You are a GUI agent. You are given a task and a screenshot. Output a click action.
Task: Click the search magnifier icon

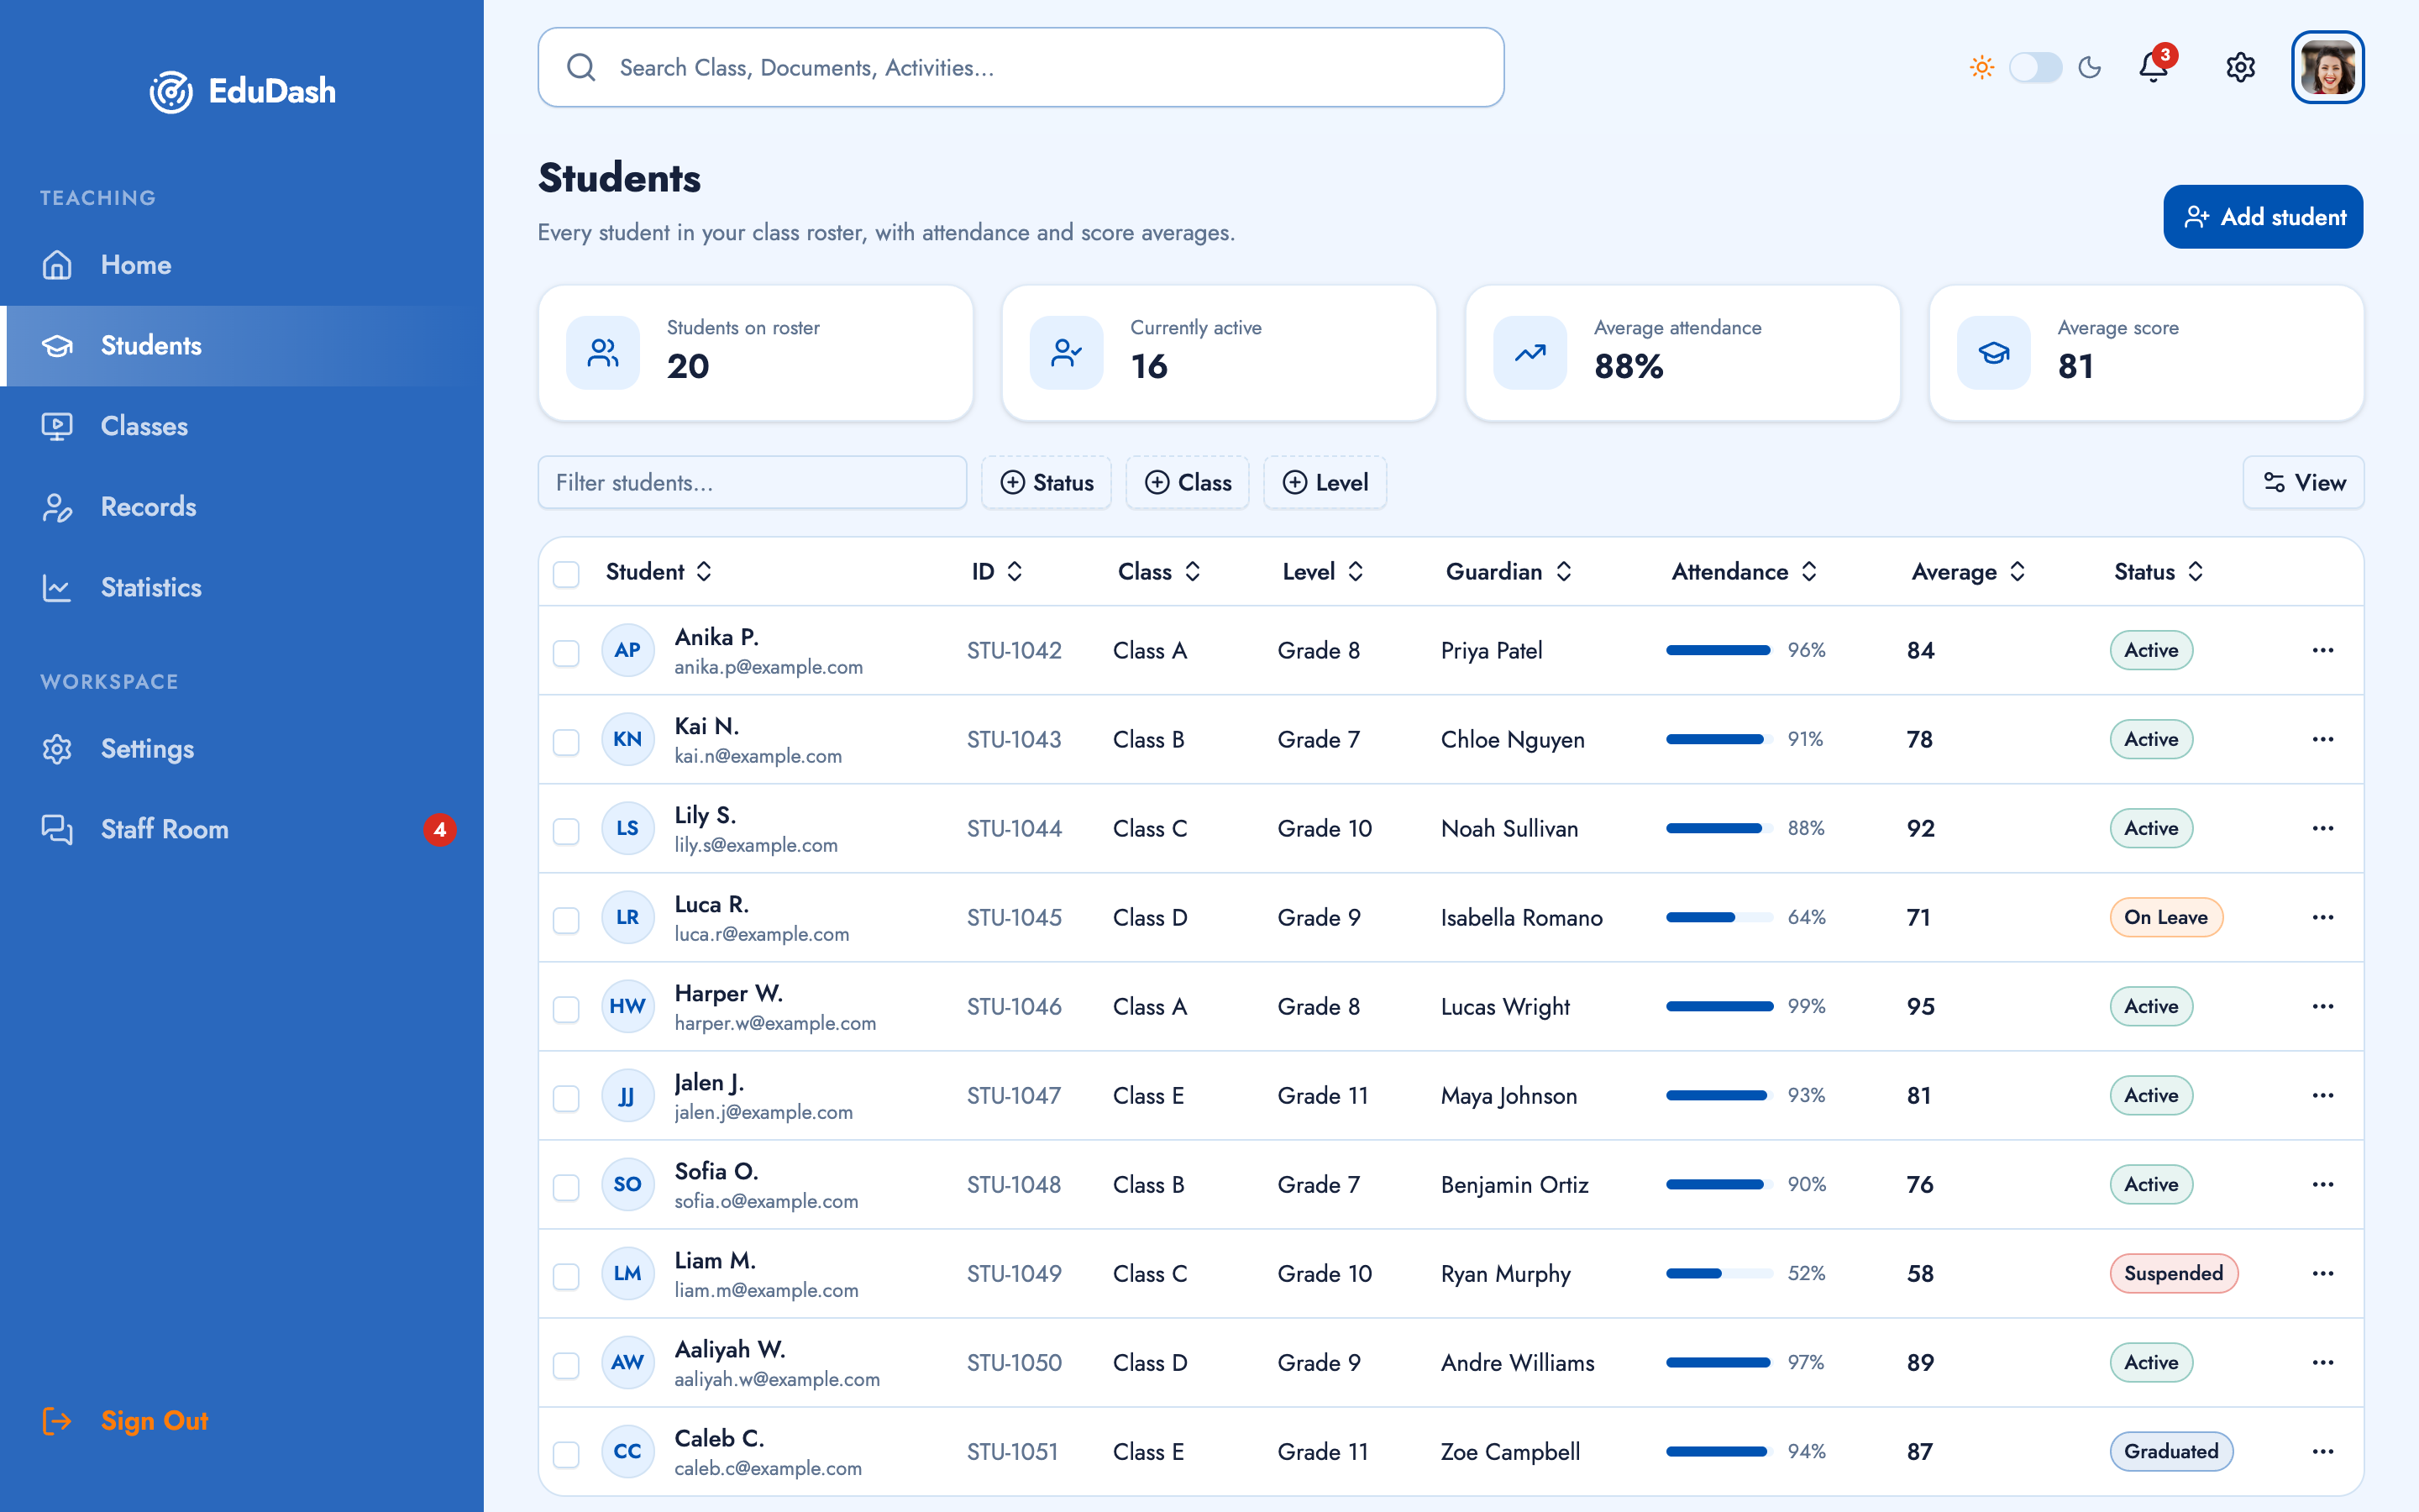point(580,67)
